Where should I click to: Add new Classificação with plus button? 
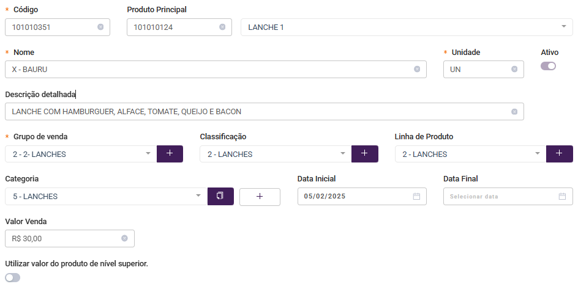(364, 154)
